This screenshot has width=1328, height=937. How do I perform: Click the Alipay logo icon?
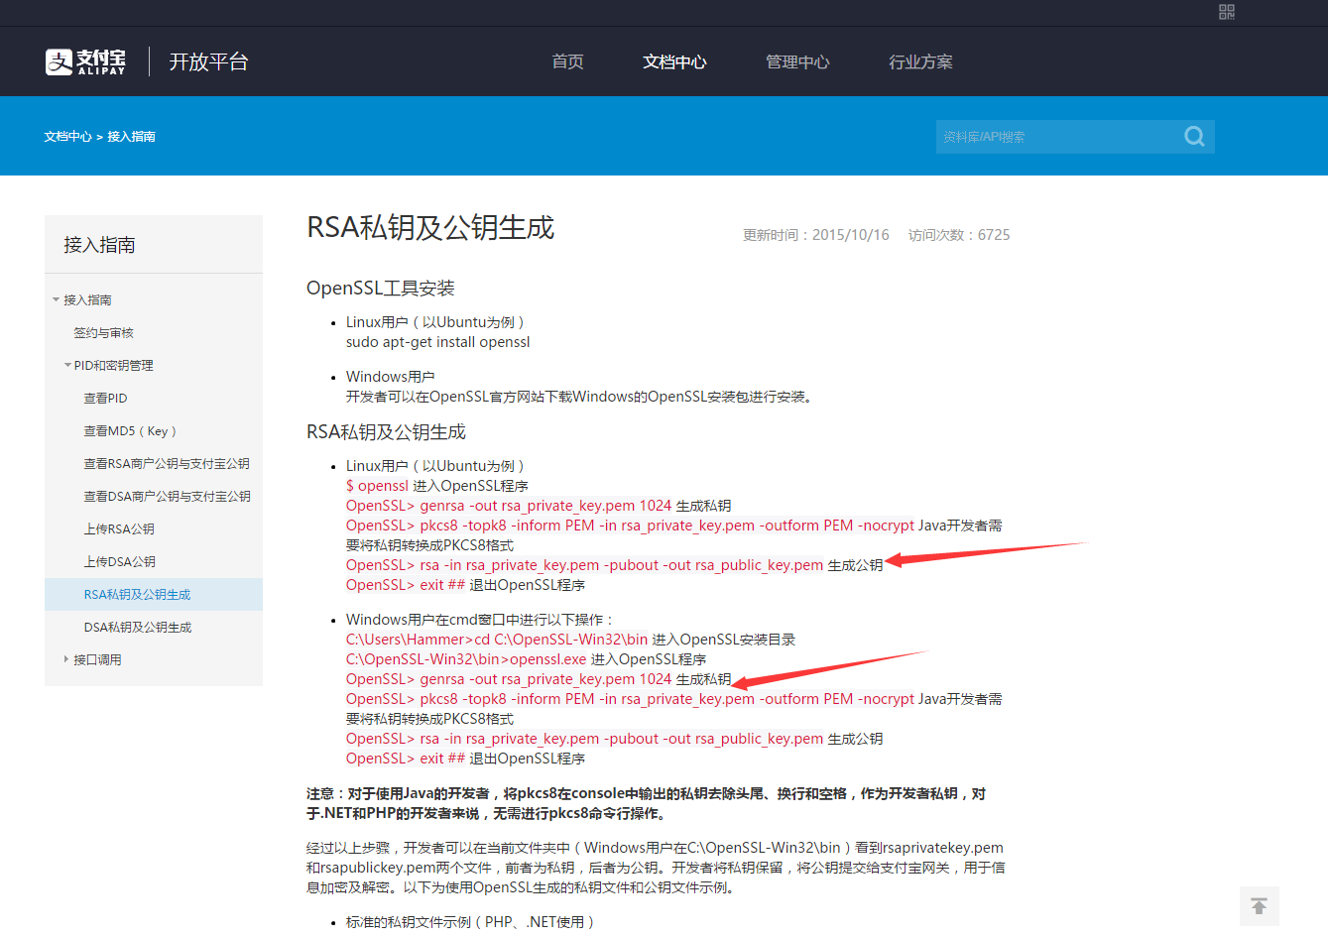(x=86, y=61)
